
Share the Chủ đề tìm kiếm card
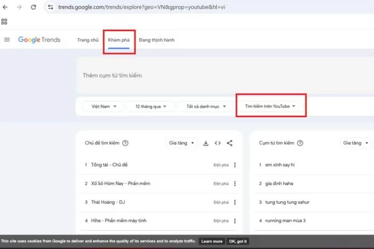[x=229, y=143]
